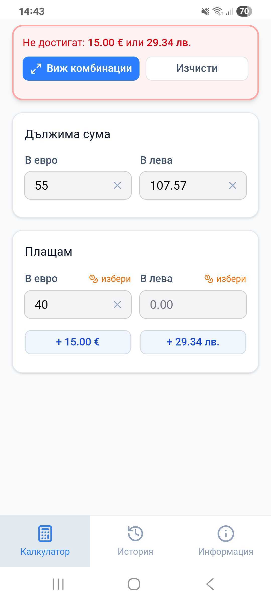This screenshot has height=603, width=271.
Task: Tap the battery indicator in status bar
Action: 244,11
